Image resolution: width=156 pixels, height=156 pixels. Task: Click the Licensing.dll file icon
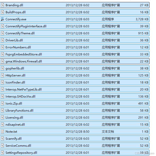pyautogui.click(x=3, y=117)
